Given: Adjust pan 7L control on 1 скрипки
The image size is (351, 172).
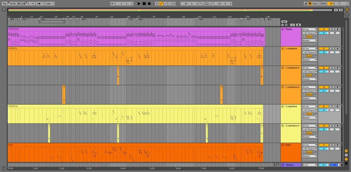Looking at the screenshot, I should (335, 52).
